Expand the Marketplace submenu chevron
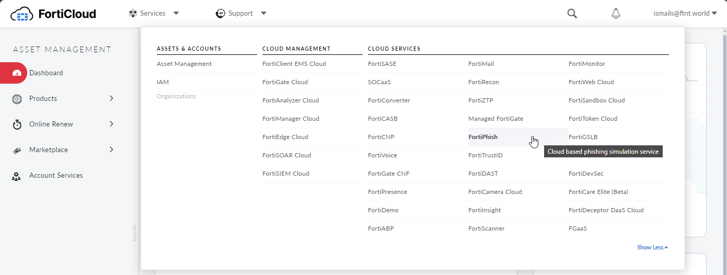 111,150
